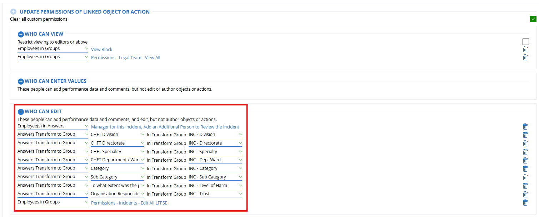This screenshot has height=217, width=539.
Task: Open INC - Dept Ward transform group dropdown
Action: pyautogui.click(x=215, y=160)
